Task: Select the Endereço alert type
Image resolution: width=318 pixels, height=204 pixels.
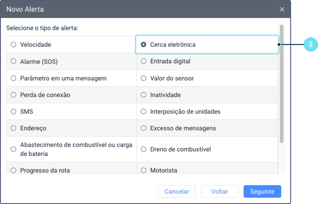Action: [13, 128]
